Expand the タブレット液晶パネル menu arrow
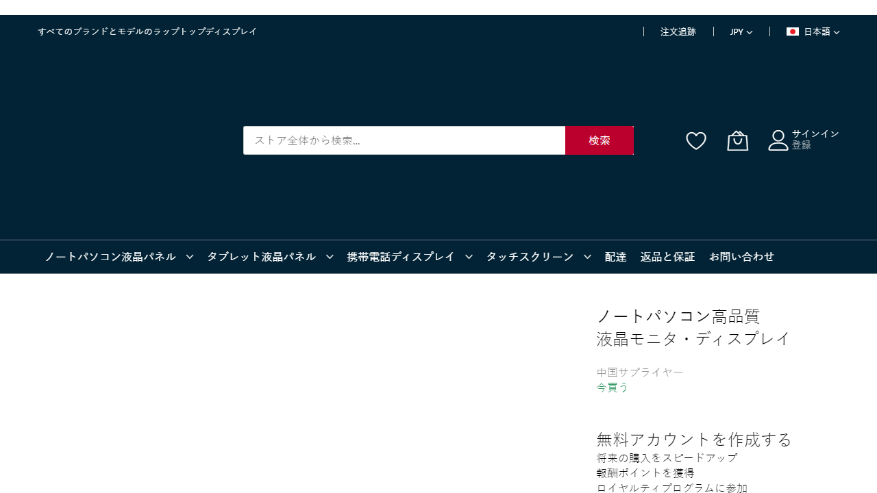The width and height of the screenshot is (877, 493). coord(330,257)
